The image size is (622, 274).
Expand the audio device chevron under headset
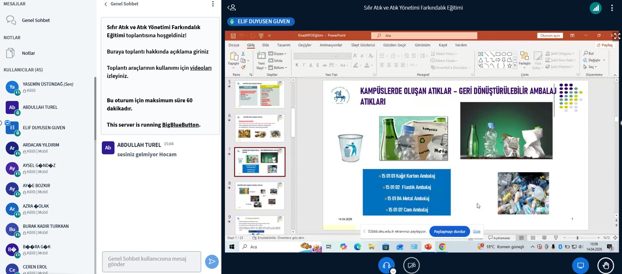pyautogui.click(x=393, y=271)
